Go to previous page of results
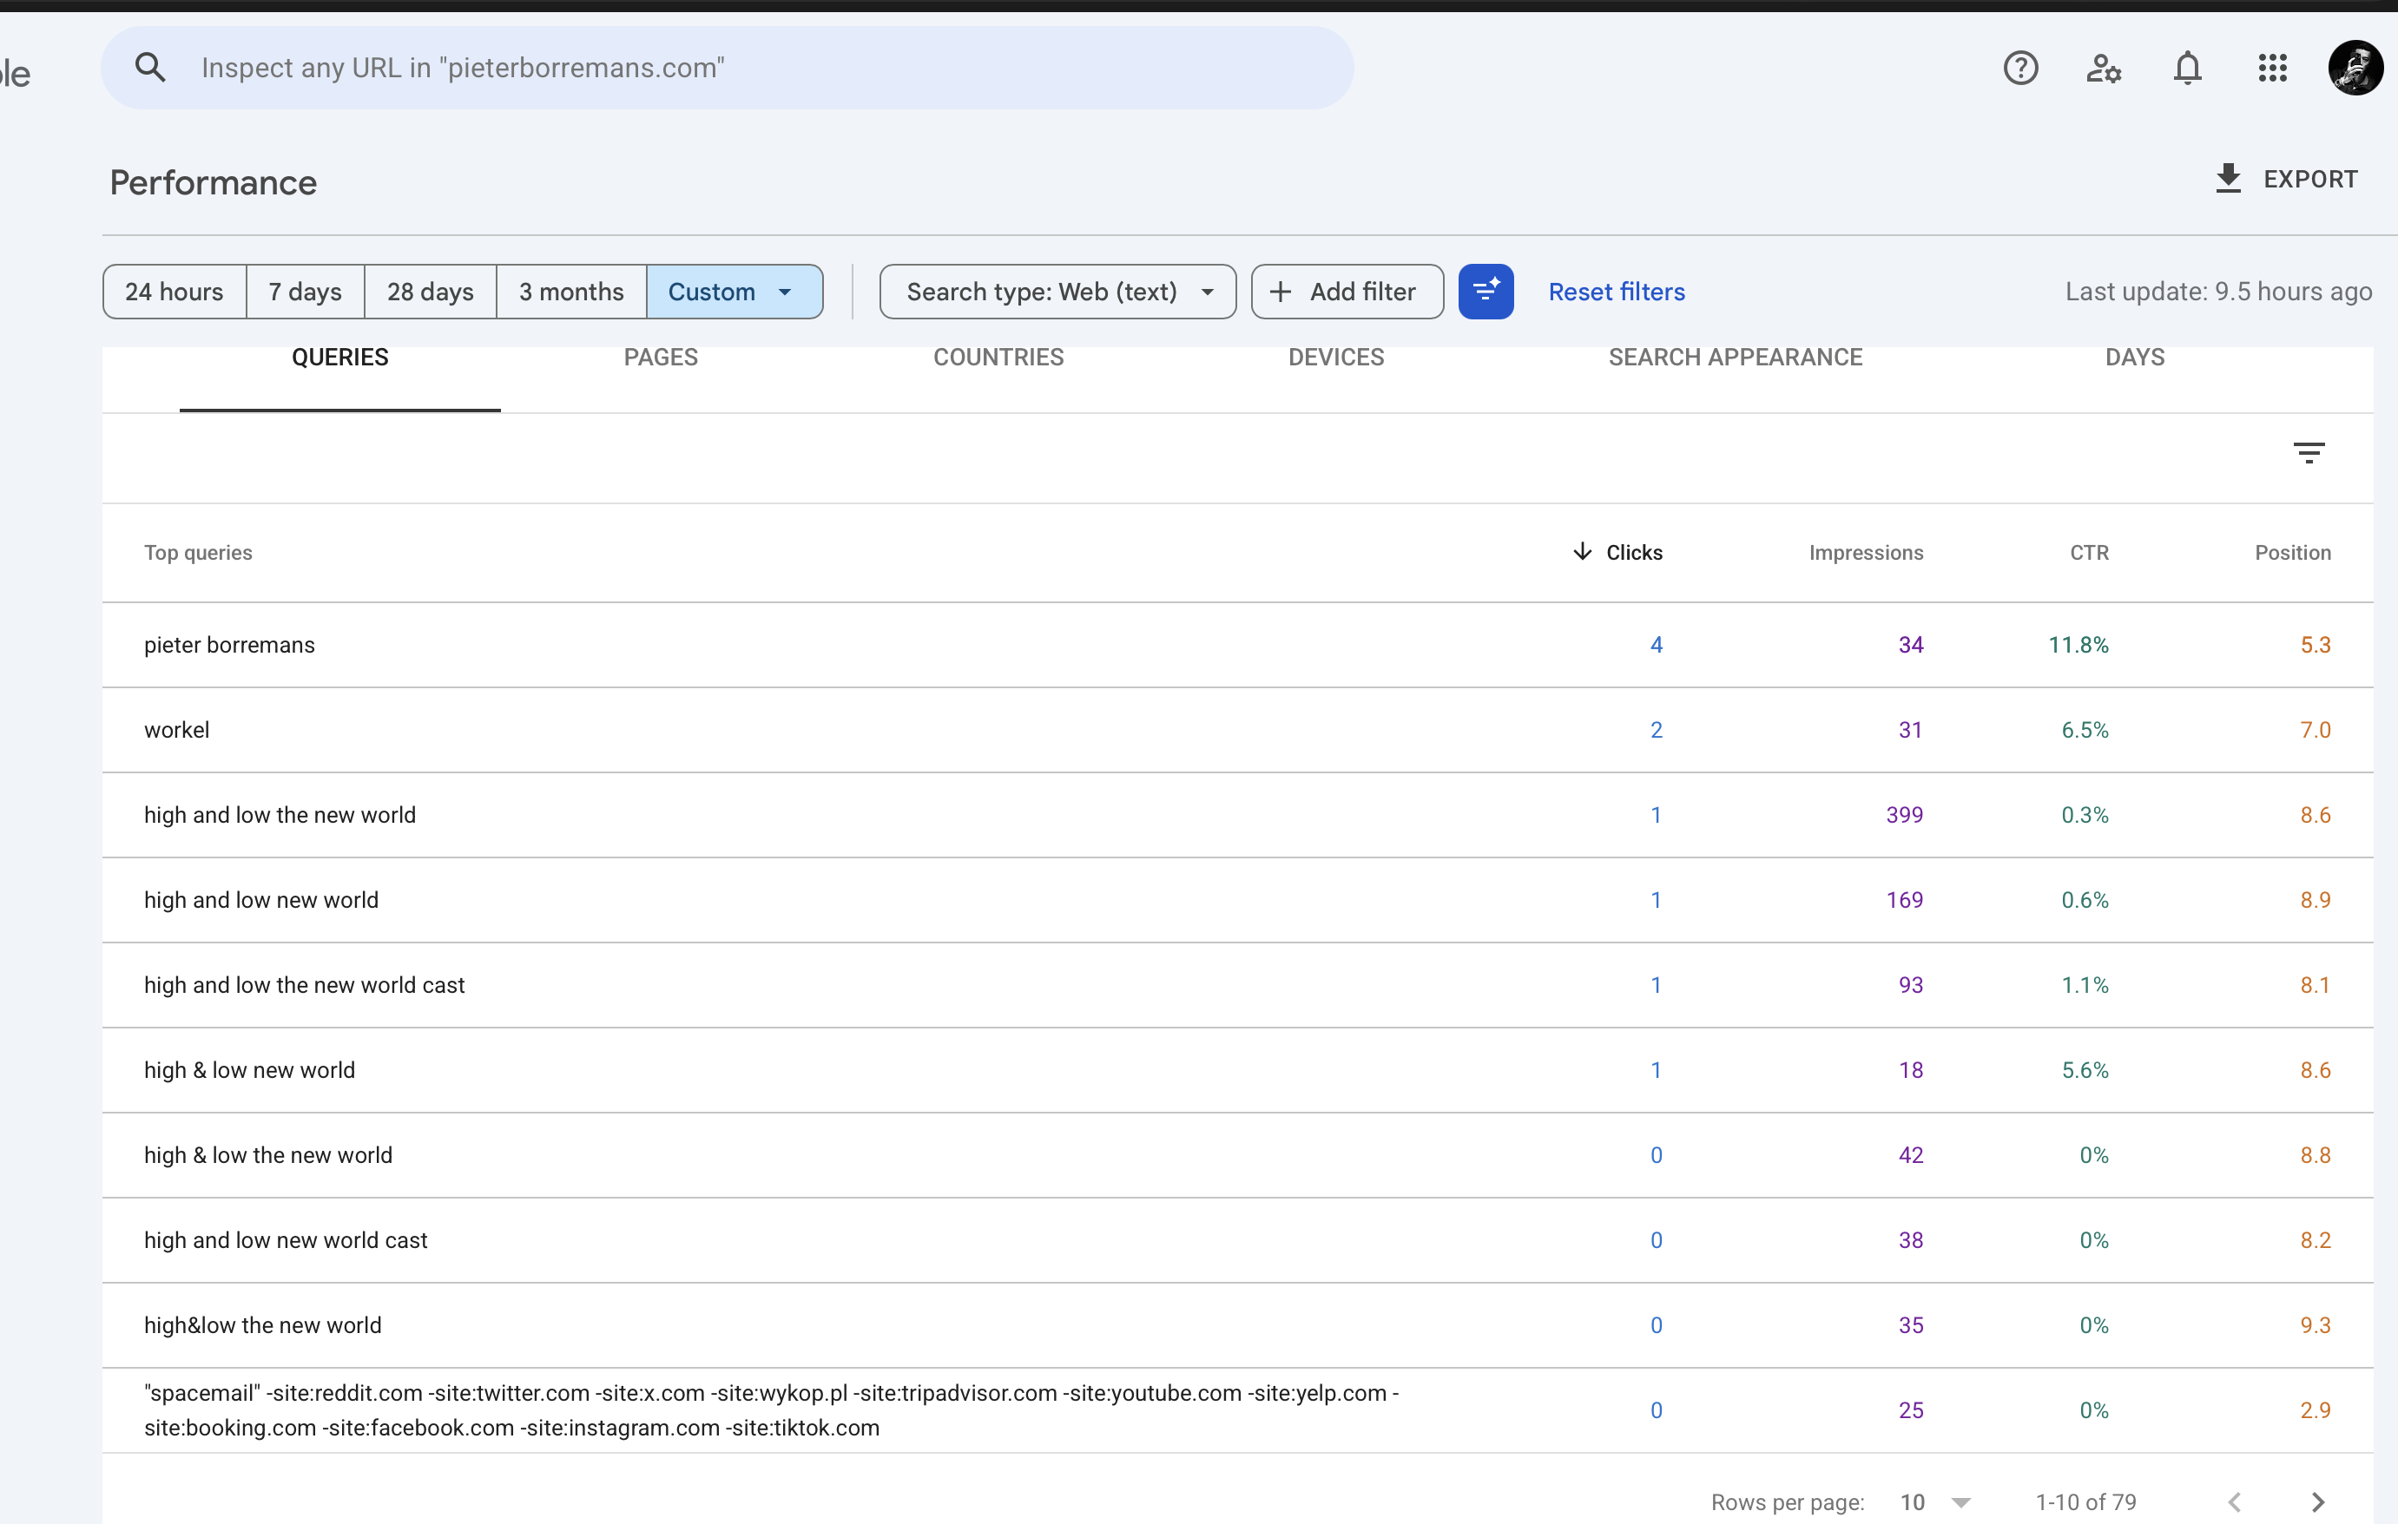The height and width of the screenshot is (1524, 2398). (x=2235, y=1502)
